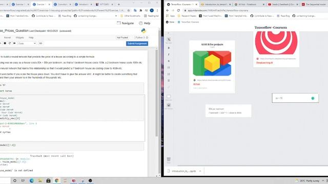
Task: Click the 'Add a description' placeholder text
Action: tap(200, 88)
